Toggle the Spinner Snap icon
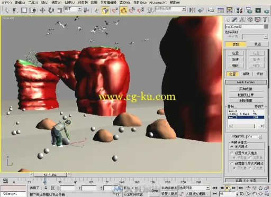Screen dimensions: 271x197 click(x=141, y=10)
